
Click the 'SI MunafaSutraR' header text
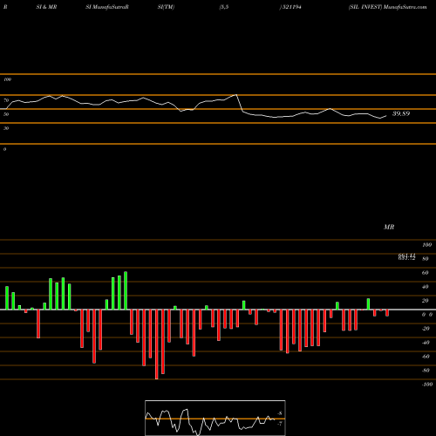pyautogui.click(x=107, y=7)
